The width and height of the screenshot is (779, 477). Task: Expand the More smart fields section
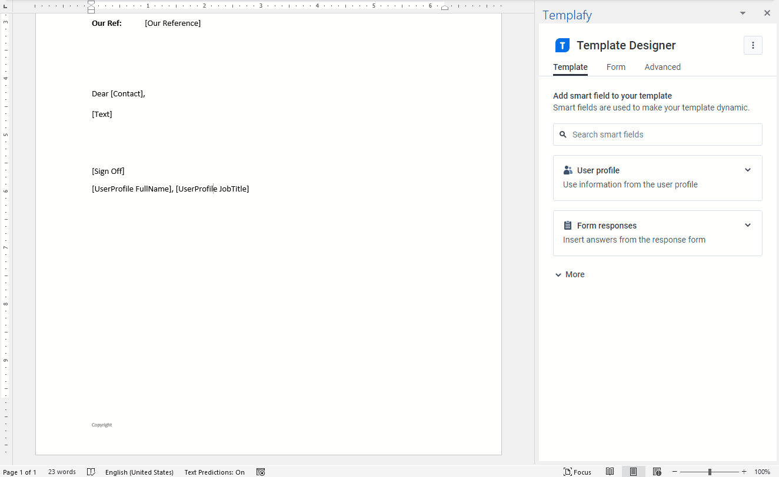click(569, 274)
